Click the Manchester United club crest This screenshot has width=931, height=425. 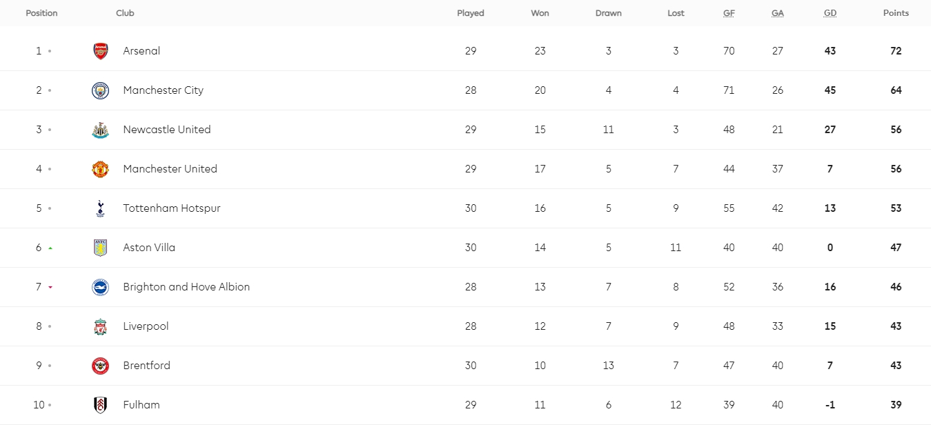tap(101, 169)
